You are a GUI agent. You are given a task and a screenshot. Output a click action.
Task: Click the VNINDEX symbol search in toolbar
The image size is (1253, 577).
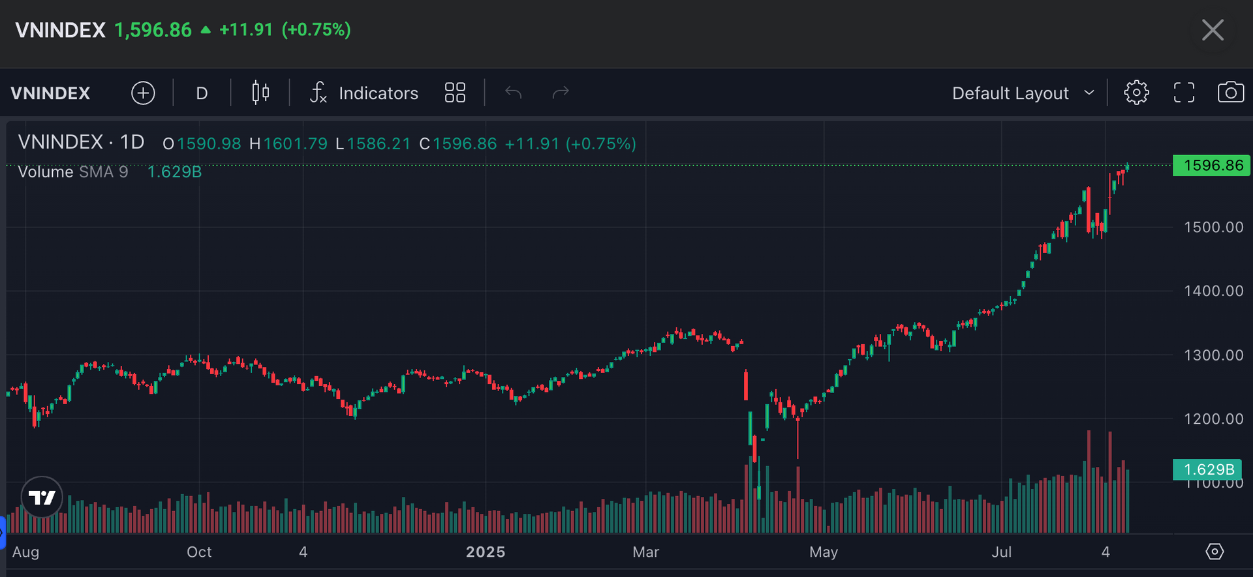(x=50, y=93)
